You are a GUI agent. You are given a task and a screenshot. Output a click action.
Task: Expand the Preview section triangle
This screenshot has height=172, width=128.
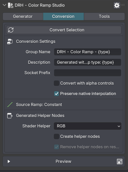[9, 162]
